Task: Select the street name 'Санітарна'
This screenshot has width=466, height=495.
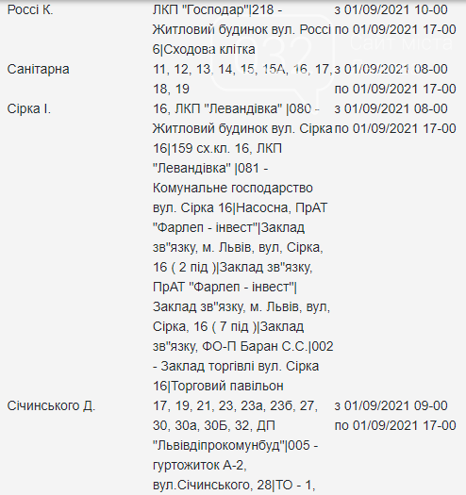Action: [x=39, y=69]
